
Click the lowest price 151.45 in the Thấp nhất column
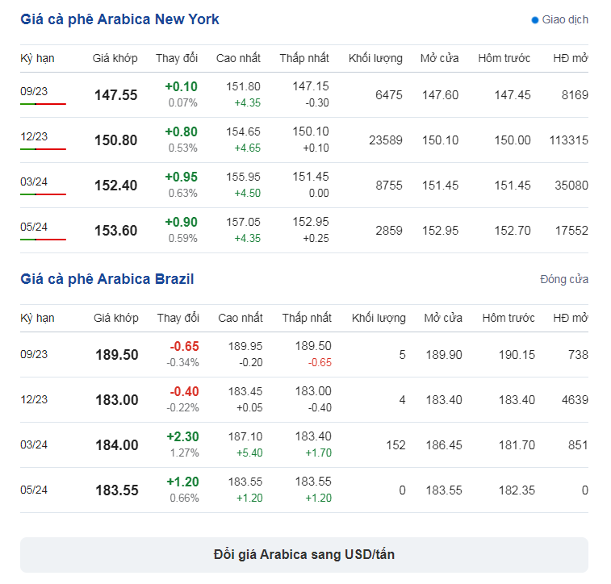(x=311, y=177)
